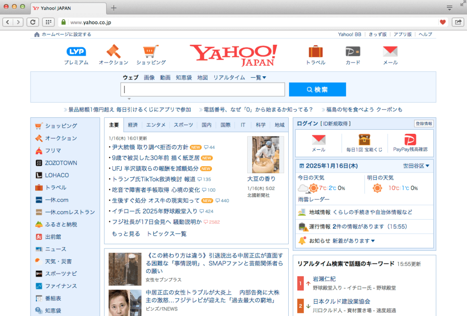The width and height of the screenshot is (467, 316).
Task: Expand the 一覧 search category dropdown
Action: pyautogui.click(x=258, y=78)
